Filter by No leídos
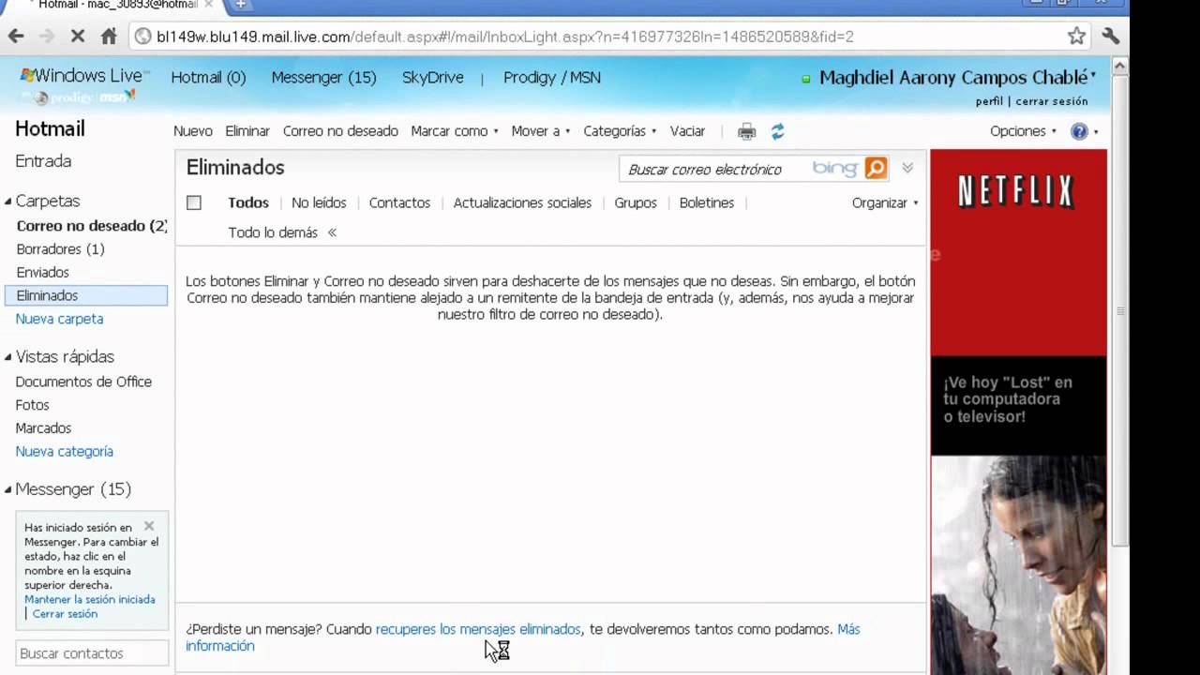Viewport: 1200px width, 675px height. pos(319,202)
